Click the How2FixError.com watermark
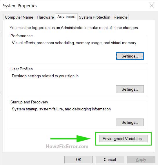The height and width of the screenshot is (165, 158). pyautogui.click(x=67, y=146)
